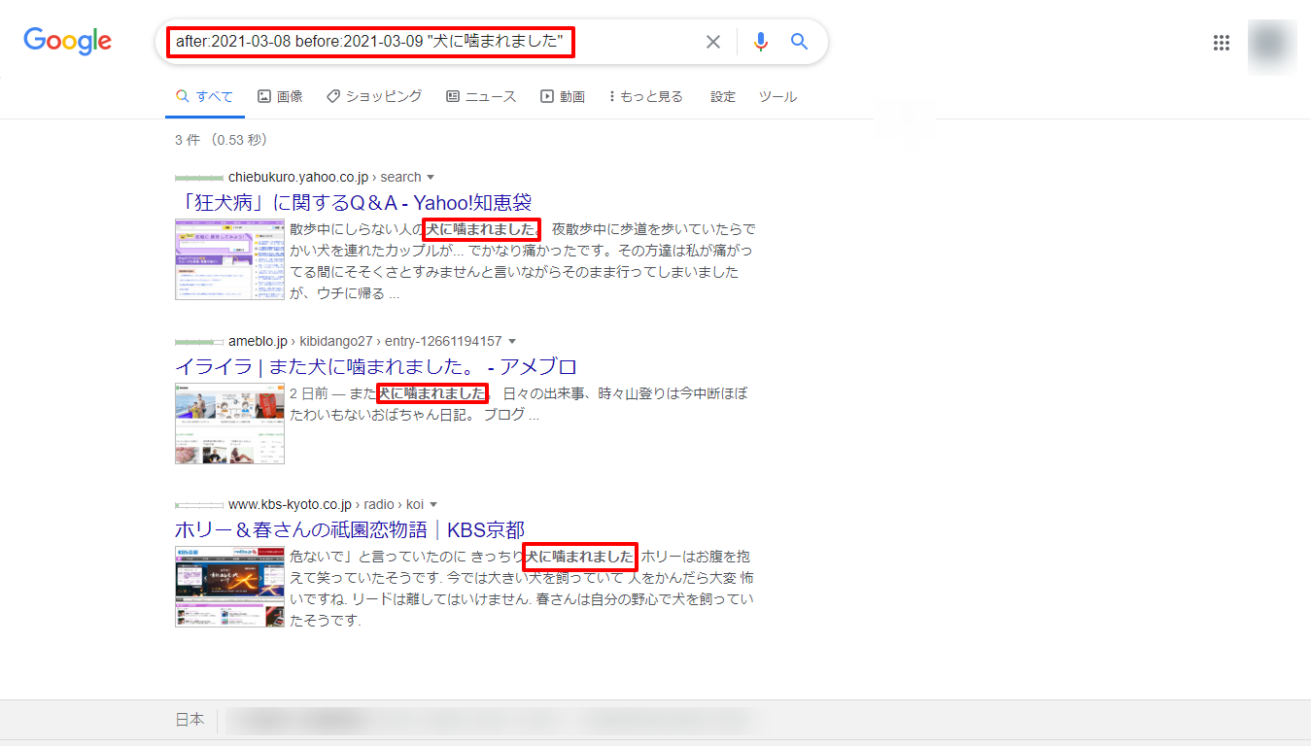This screenshot has width=1311, height=746.
Task: Open ホリー&春さんの祇園恋物語 KBS京都 result
Action: [x=350, y=529]
